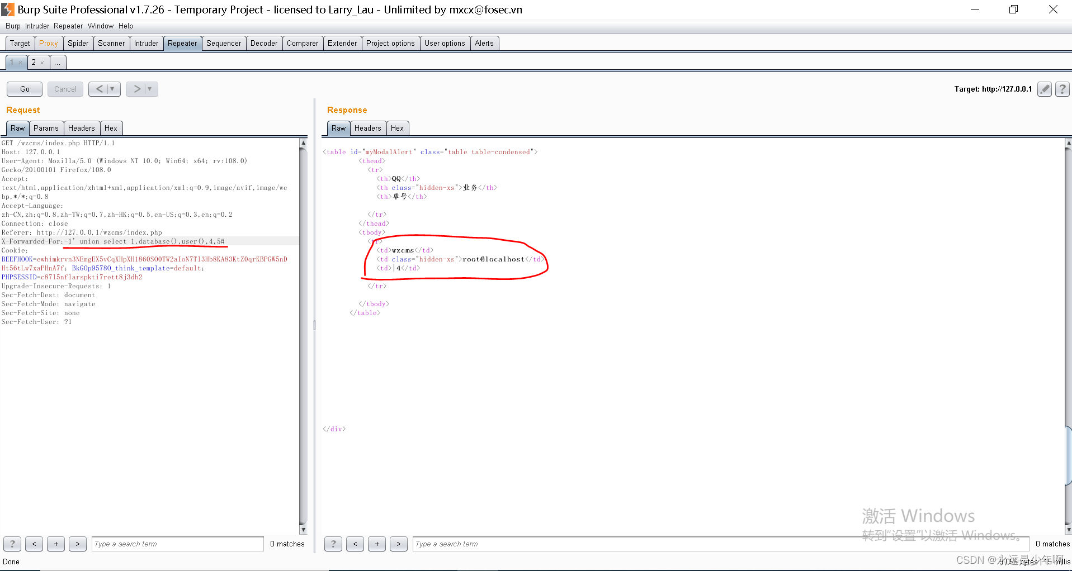Edit target with the pencil icon
Image resolution: width=1072 pixels, height=571 pixels.
[1044, 89]
